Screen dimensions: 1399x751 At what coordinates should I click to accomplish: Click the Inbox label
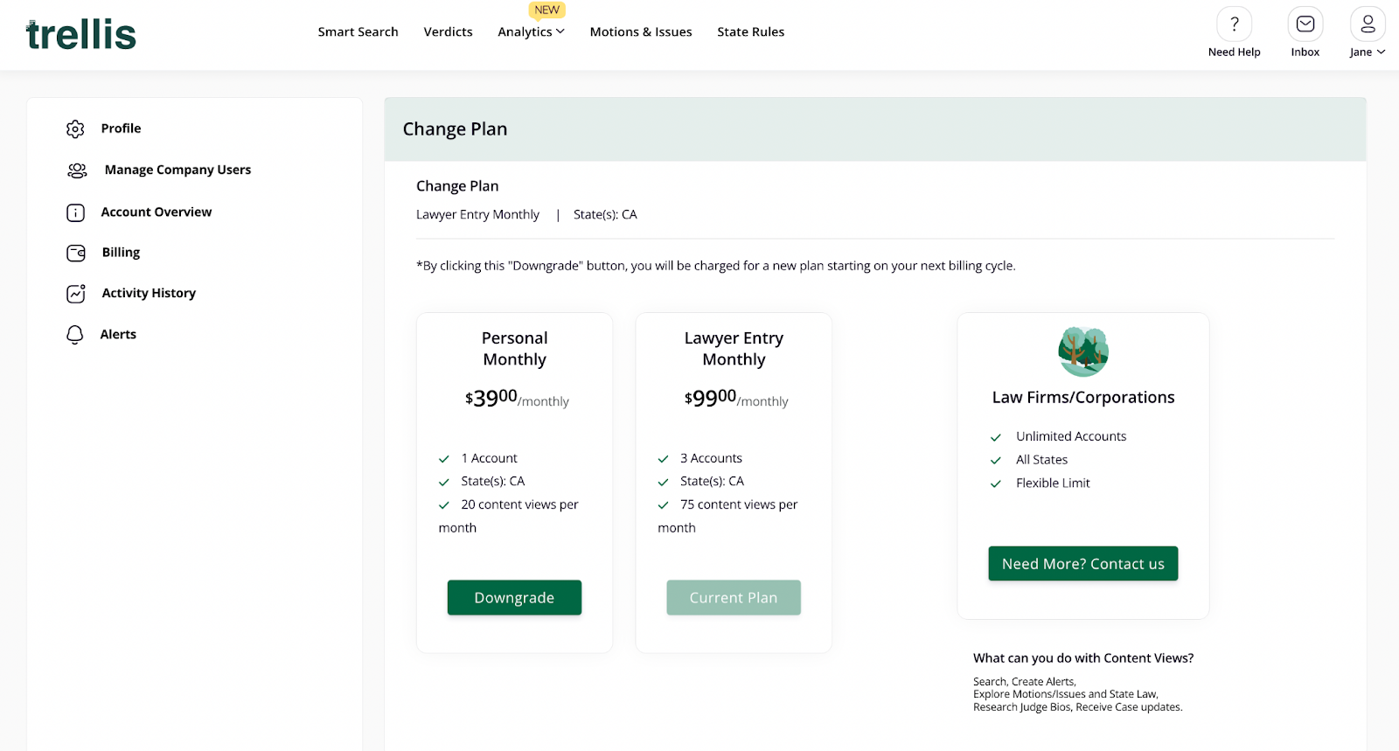(1305, 52)
